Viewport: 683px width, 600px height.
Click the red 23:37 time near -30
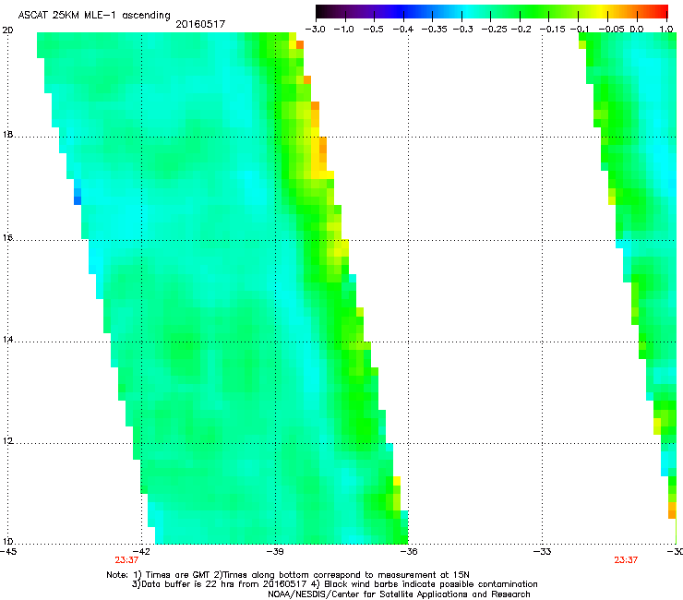point(626,560)
